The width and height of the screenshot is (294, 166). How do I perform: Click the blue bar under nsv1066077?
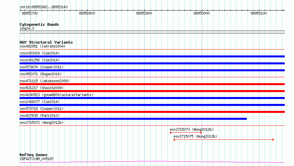pos(152,105)
